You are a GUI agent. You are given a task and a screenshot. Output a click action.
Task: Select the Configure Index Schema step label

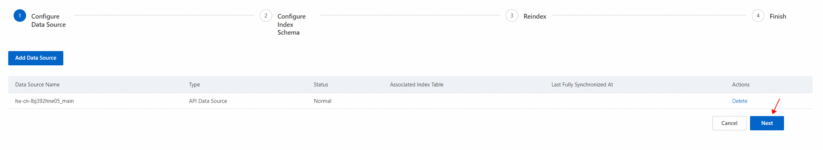(x=291, y=24)
